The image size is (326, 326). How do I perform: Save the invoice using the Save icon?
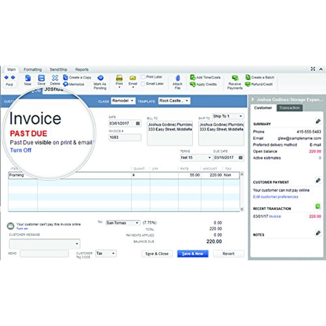pos(41,79)
